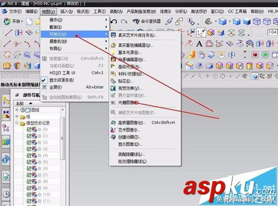Click the 艺术图像 icon

(113, 130)
